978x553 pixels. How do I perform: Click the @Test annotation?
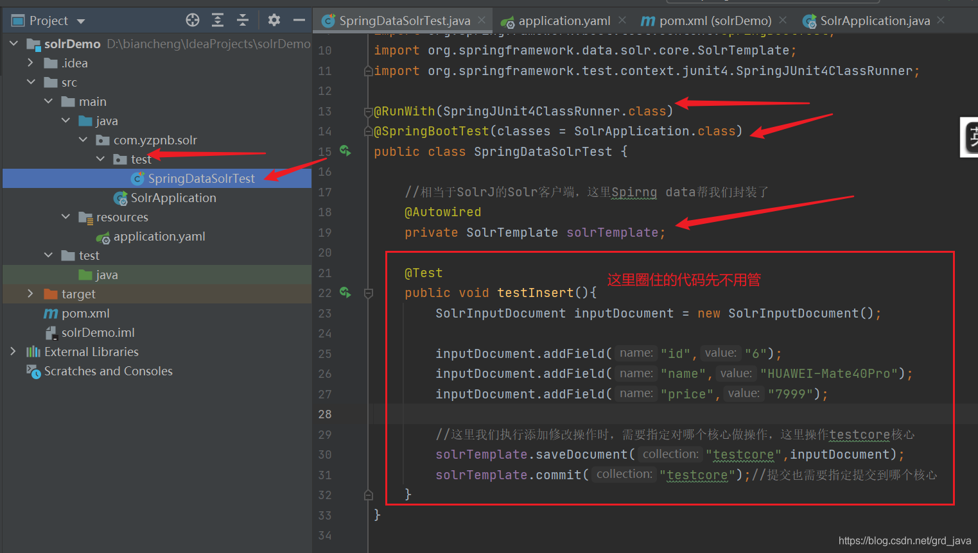[423, 273]
